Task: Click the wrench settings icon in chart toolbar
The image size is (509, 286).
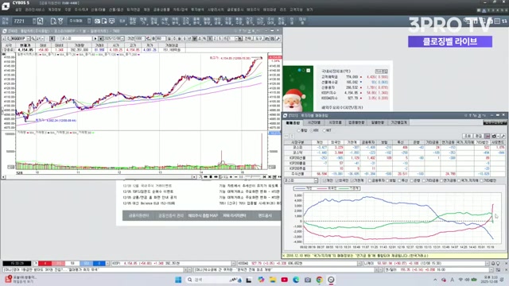Action: click(x=278, y=39)
